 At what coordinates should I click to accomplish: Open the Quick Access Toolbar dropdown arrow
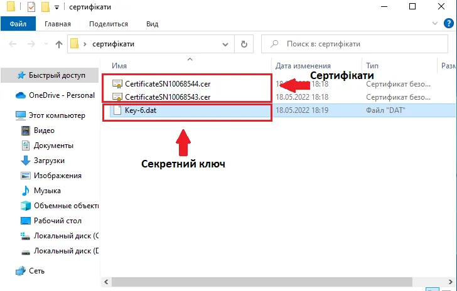tap(56, 8)
